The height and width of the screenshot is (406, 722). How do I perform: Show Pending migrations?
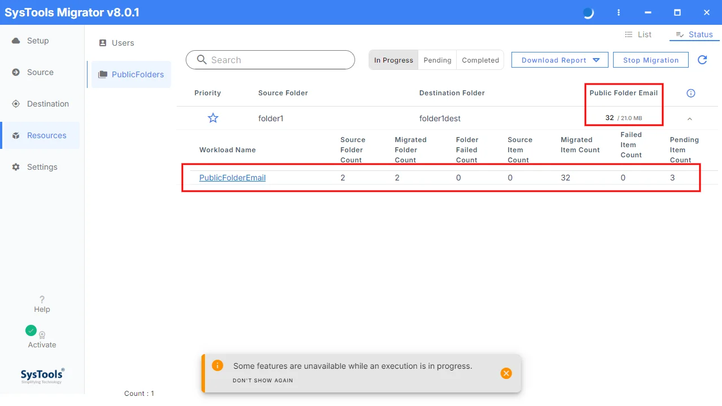(x=437, y=60)
